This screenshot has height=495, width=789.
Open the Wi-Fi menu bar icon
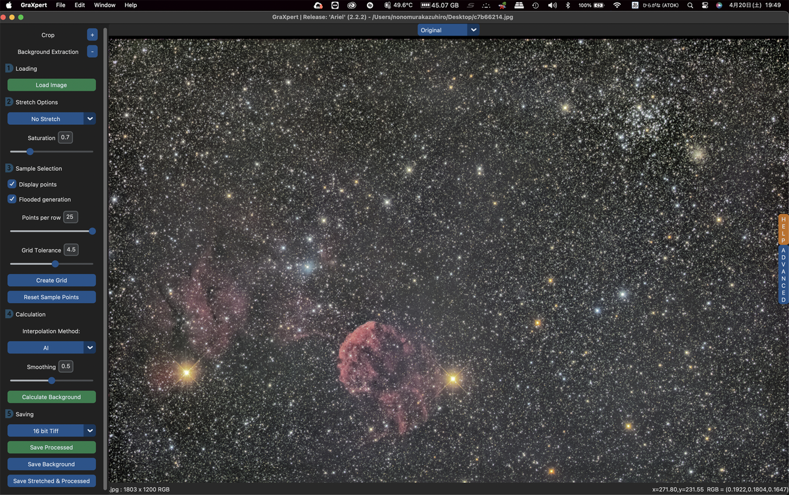[617, 5]
